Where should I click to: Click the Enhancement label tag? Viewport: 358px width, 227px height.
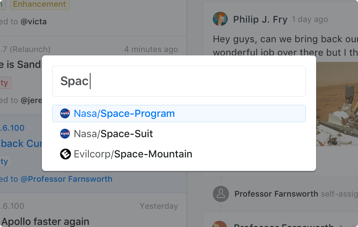(40, 4)
